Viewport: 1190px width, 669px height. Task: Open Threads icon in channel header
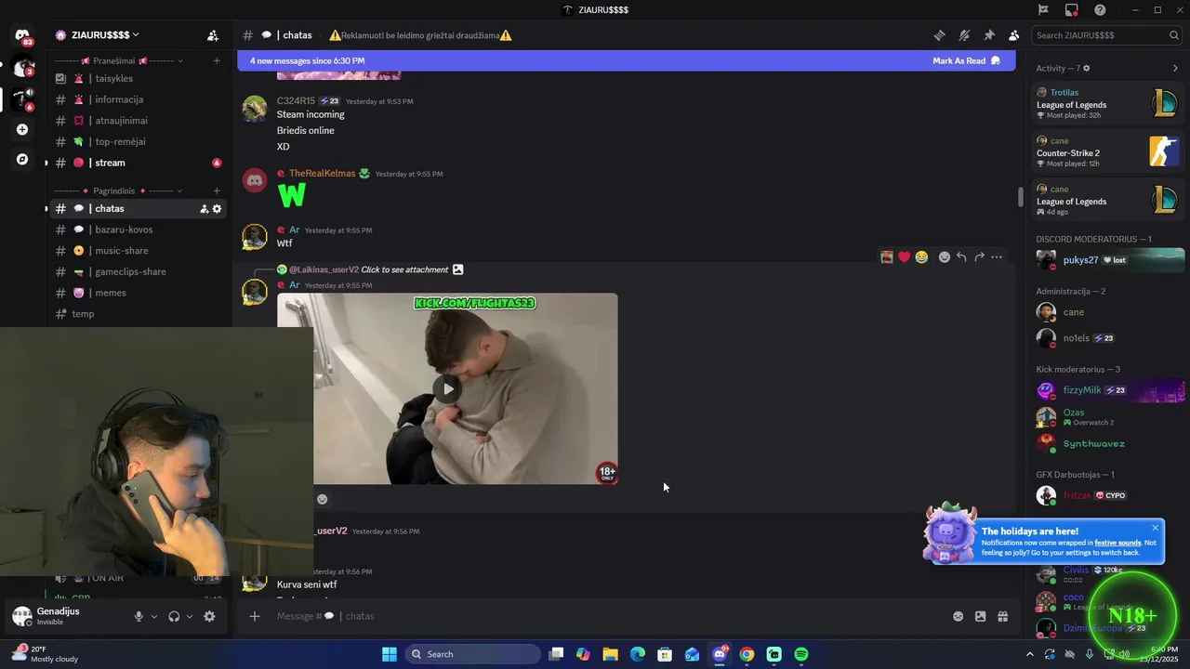[x=940, y=35]
